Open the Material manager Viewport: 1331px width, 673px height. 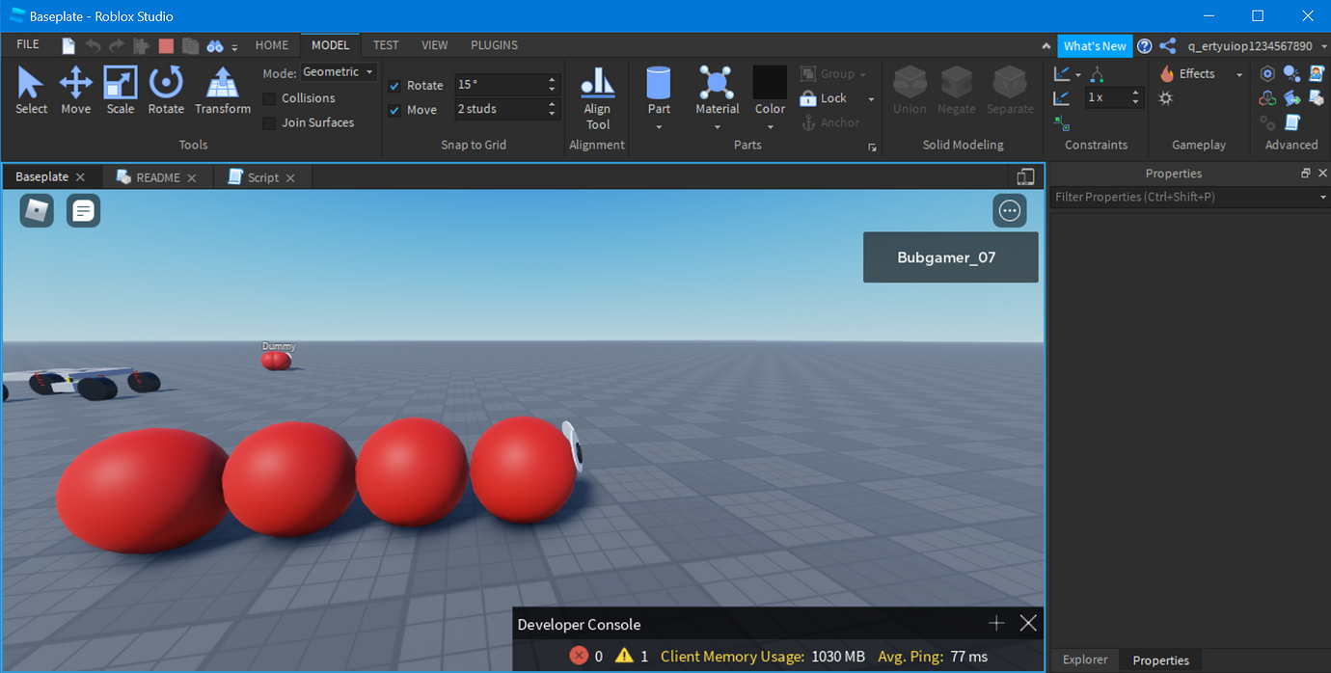pos(717,90)
